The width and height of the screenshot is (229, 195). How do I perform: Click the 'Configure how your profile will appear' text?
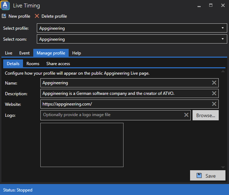(x=77, y=73)
